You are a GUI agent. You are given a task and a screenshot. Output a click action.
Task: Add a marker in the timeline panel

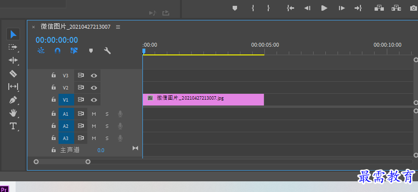91,51
